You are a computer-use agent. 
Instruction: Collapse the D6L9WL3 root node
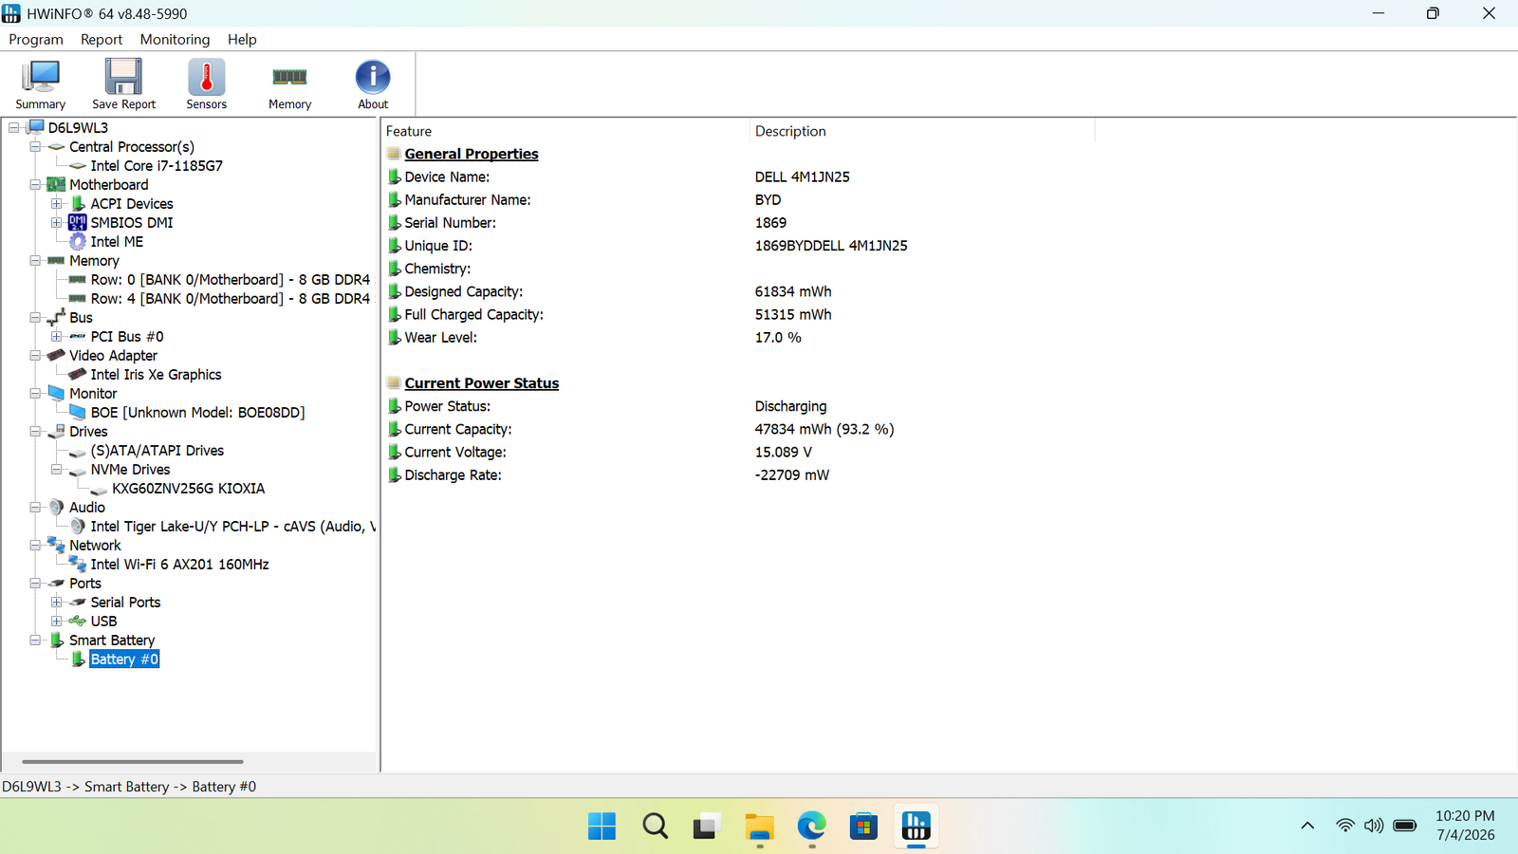tap(13, 128)
